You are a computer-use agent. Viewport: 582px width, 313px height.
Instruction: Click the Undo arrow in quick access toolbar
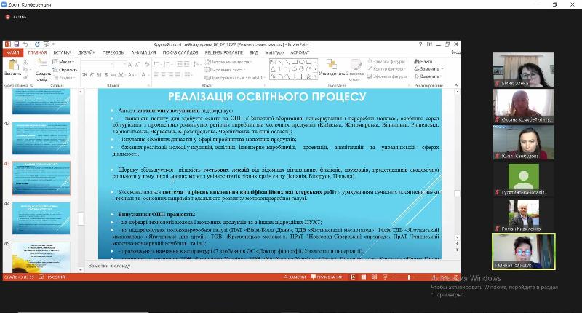coord(25,44)
